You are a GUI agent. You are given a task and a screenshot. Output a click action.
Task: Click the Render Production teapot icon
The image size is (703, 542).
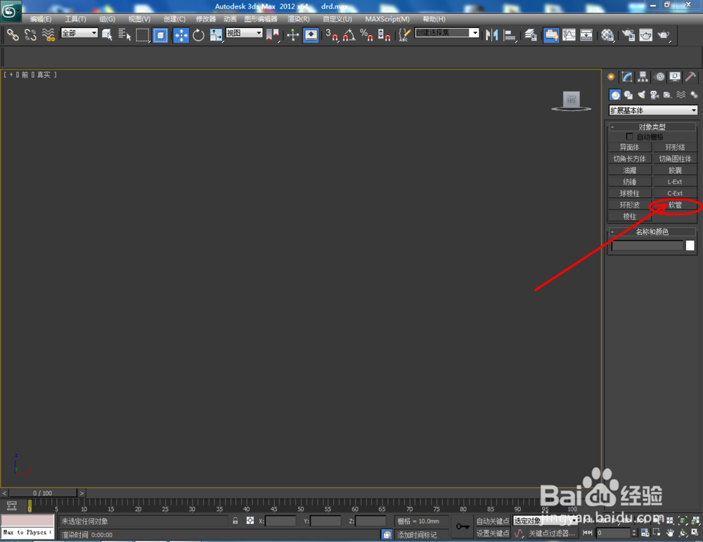point(664,35)
